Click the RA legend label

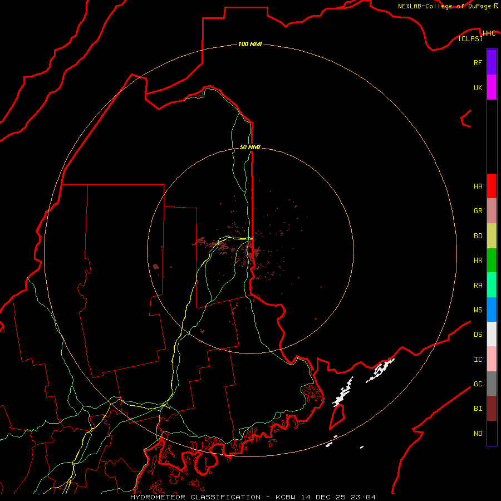478,286
